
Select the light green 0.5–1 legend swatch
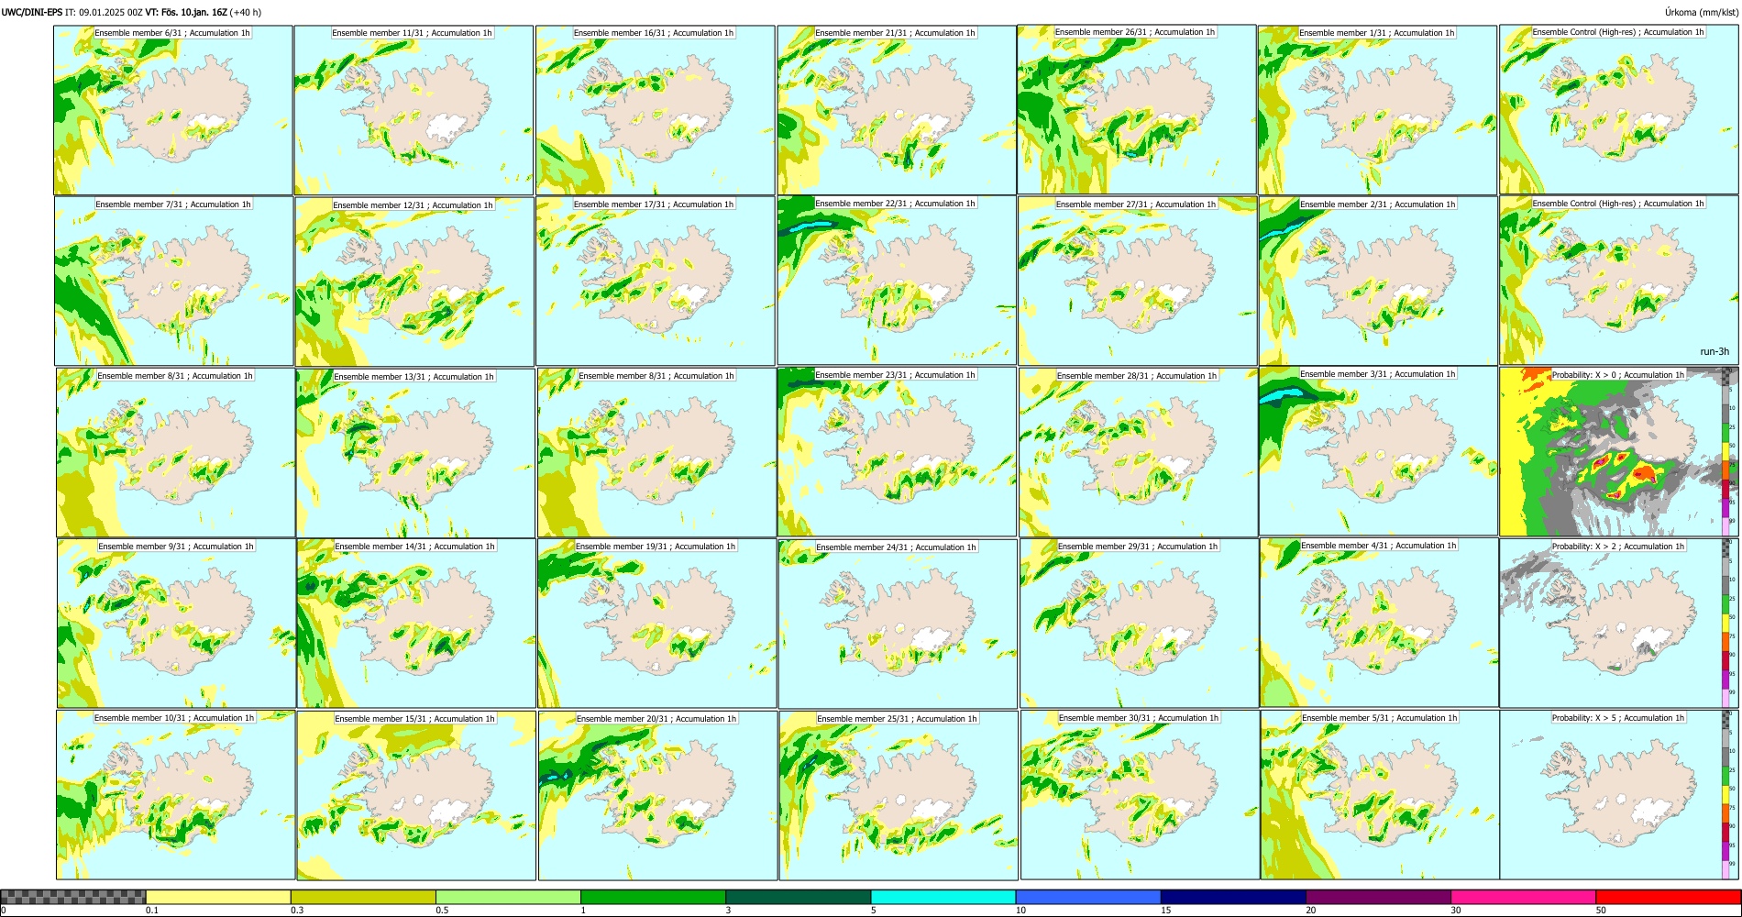(508, 897)
